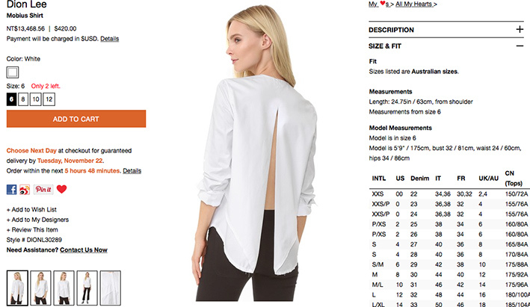530x307 pixels.
Task: Click the Weibo share icon
Action: pyautogui.click(x=25, y=190)
